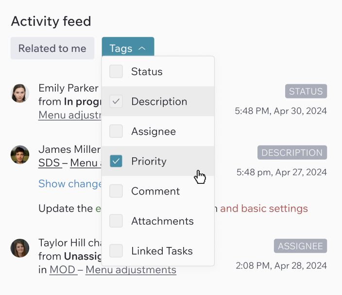Screen dimensions: 342x295
Task: Toggle the Description checkbox
Action: coord(116,101)
